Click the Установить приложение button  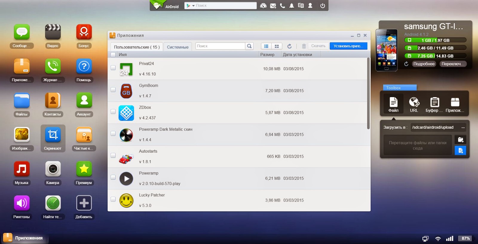[348, 46]
